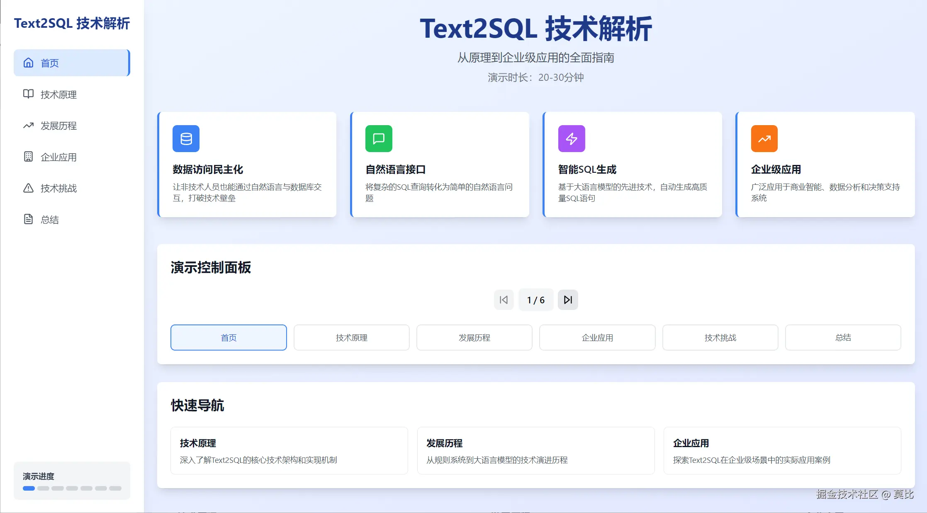Click the book icon beside 技术原理
This screenshot has width=927, height=513.
coord(28,94)
